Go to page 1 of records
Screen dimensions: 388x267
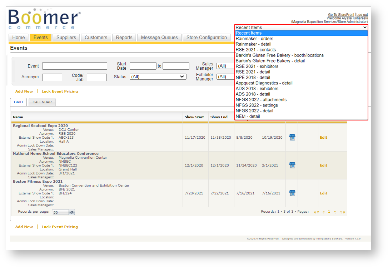(x=329, y=212)
